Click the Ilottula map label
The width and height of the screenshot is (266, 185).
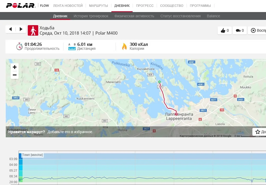(x=248, y=77)
